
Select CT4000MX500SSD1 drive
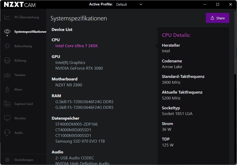(73, 130)
